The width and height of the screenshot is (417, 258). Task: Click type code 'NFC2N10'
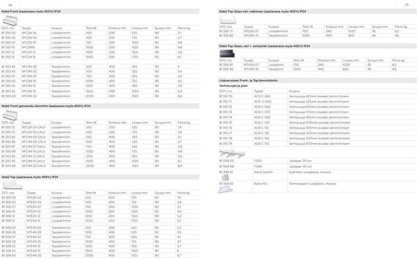point(28,47)
